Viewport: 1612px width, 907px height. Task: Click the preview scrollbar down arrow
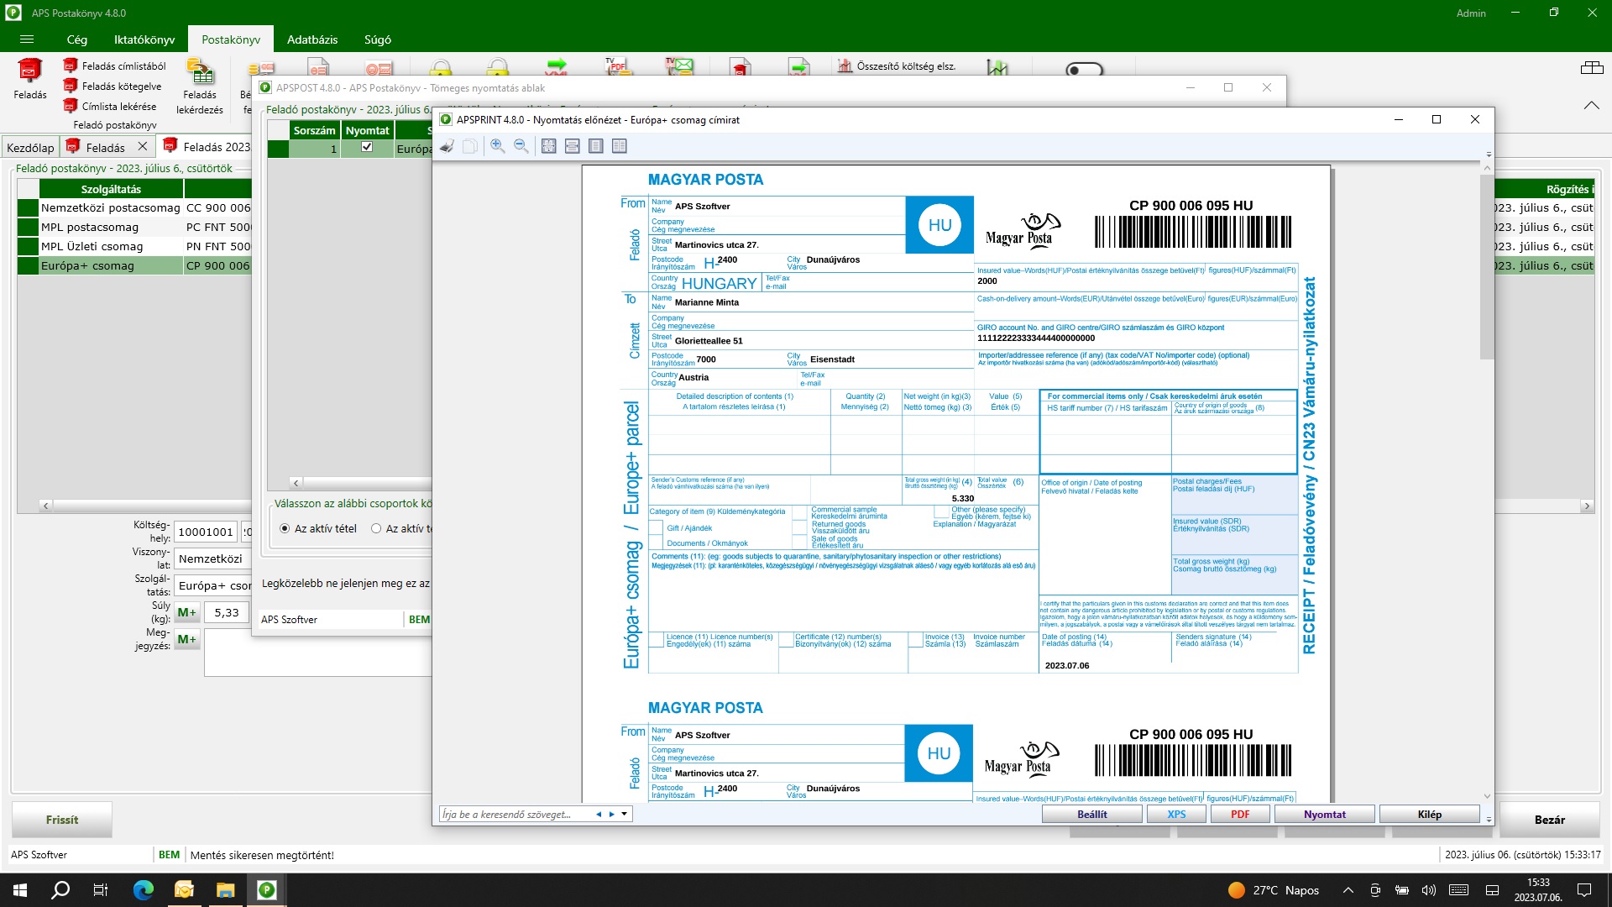(x=1487, y=796)
